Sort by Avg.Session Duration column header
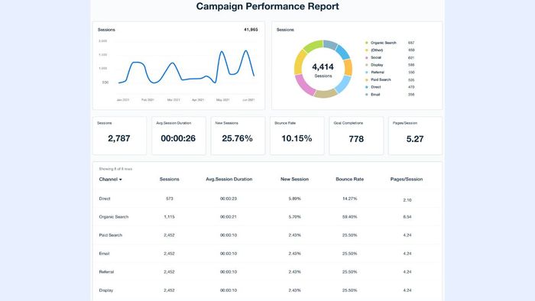 tap(229, 180)
